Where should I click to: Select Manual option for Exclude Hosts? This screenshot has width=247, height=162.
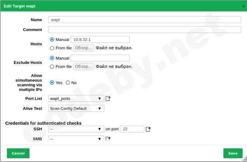(x=52, y=58)
